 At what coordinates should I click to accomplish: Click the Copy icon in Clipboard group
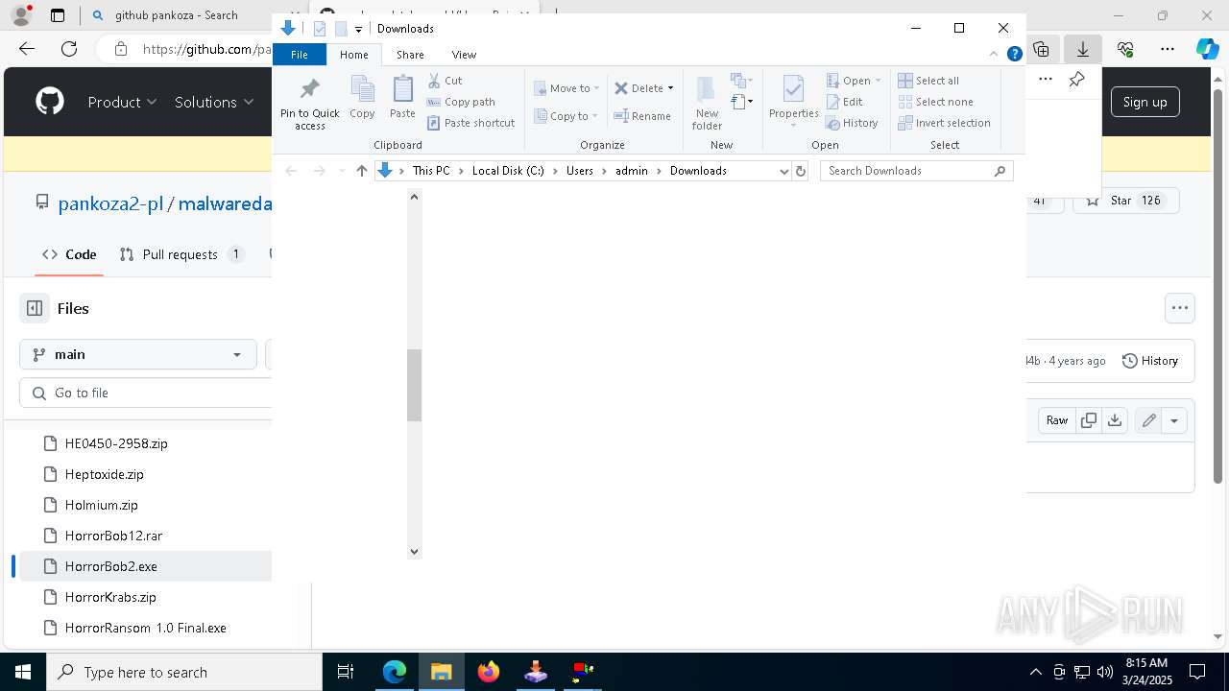pos(362,98)
